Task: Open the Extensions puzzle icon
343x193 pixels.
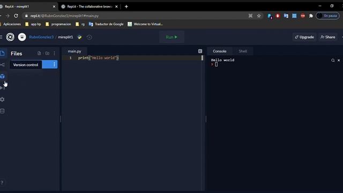Action: click(311, 16)
